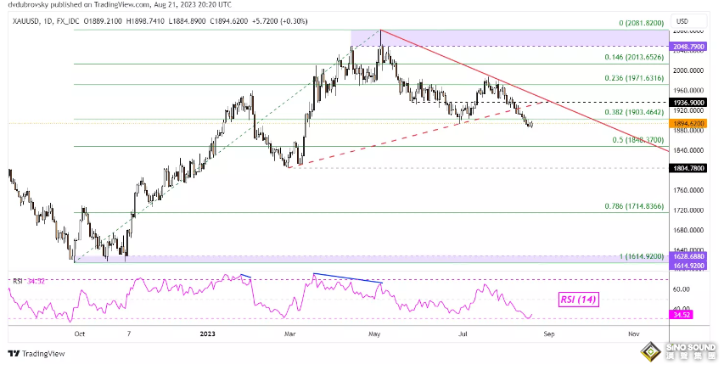Click the purple 1628.6880 price tag
The height and width of the screenshot is (370, 724).
point(688,255)
